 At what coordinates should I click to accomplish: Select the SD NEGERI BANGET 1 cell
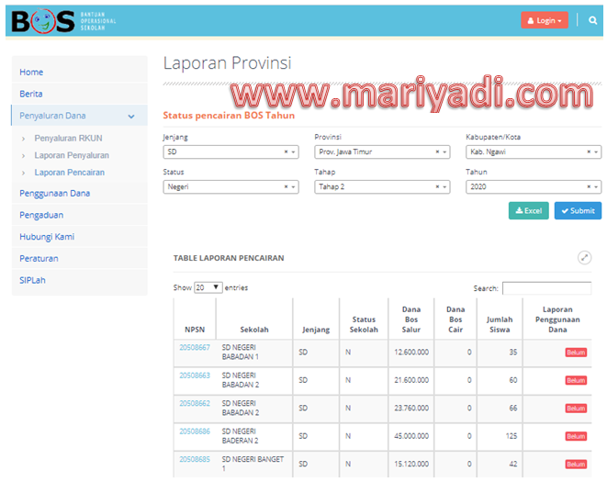click(x=253, y=464)
